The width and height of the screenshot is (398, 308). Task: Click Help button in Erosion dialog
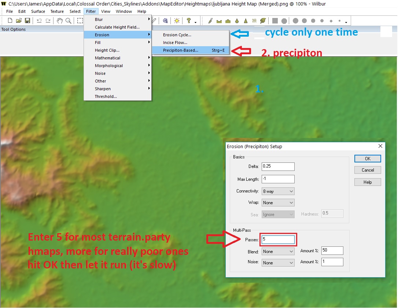point(368,182)
